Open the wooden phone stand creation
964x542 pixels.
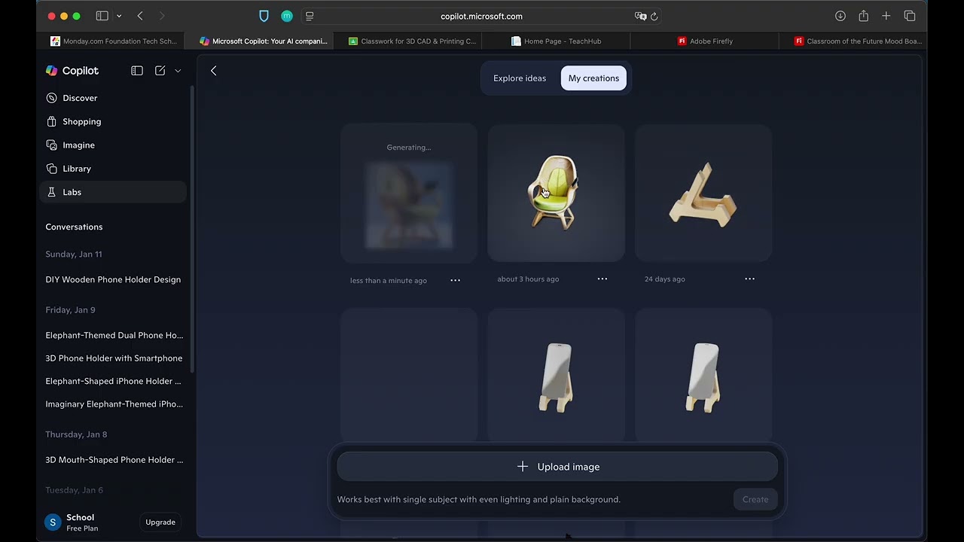coord(703,193)
